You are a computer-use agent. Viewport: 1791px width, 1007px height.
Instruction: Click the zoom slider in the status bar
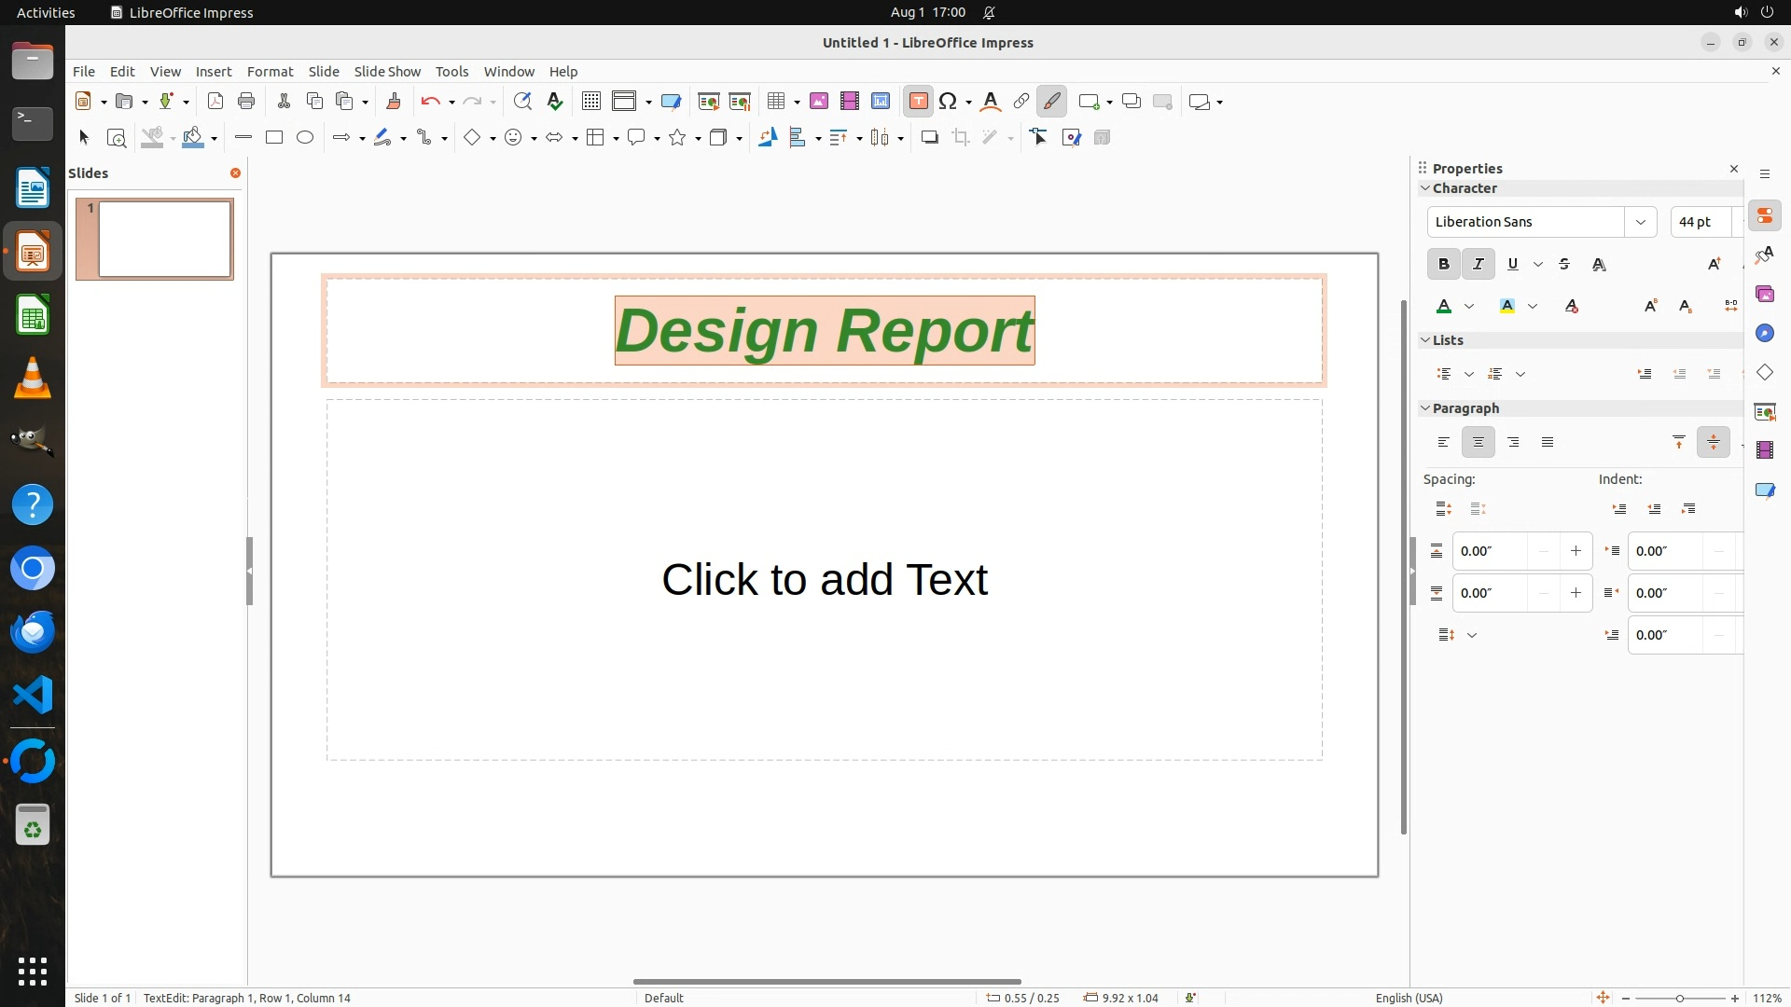[1679, 998]
